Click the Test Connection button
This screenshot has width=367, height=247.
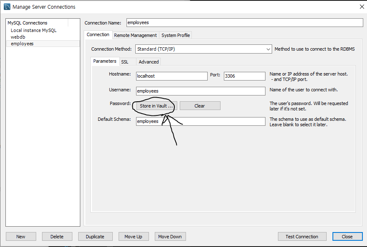pyautogui.click(x=302, y=237)
